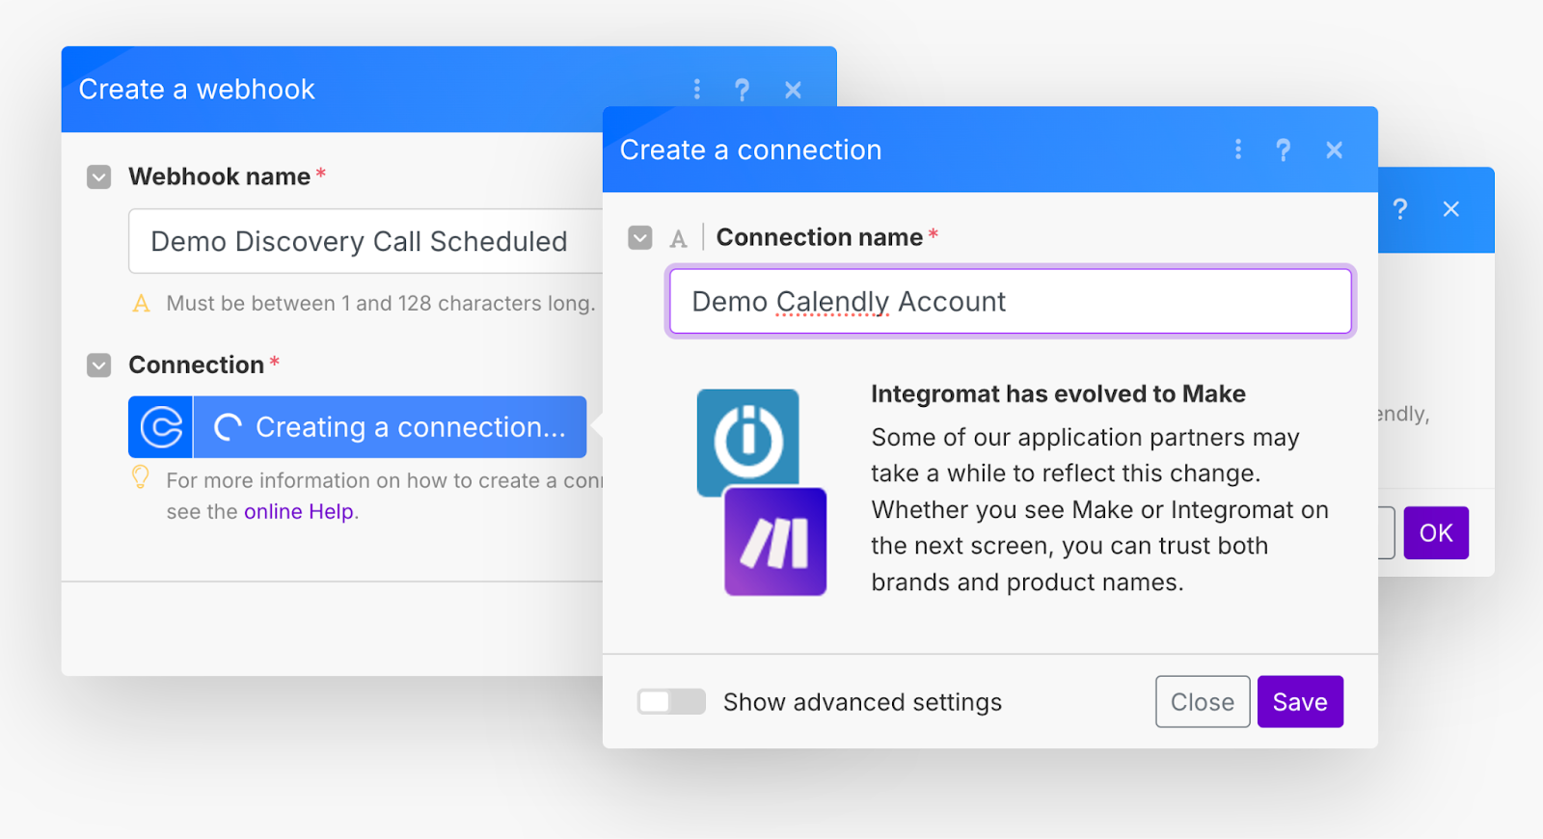Click the Create a connection title
Image resolution: width=1543 pixels, height=839 pixels.
click(750, 150)
